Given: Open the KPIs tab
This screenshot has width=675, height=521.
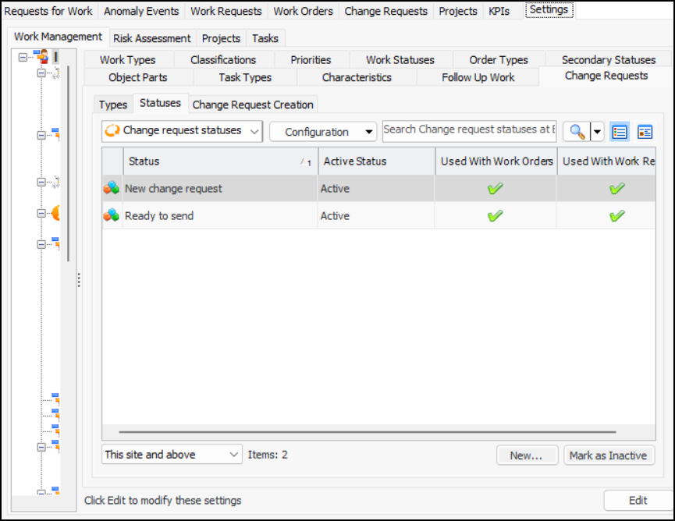Looking at the screenshot, I should (x=499, y=11).
